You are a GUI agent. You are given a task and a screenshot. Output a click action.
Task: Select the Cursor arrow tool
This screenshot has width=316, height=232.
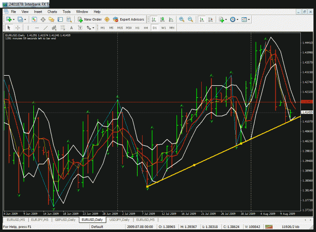click(x=9, y=28)
